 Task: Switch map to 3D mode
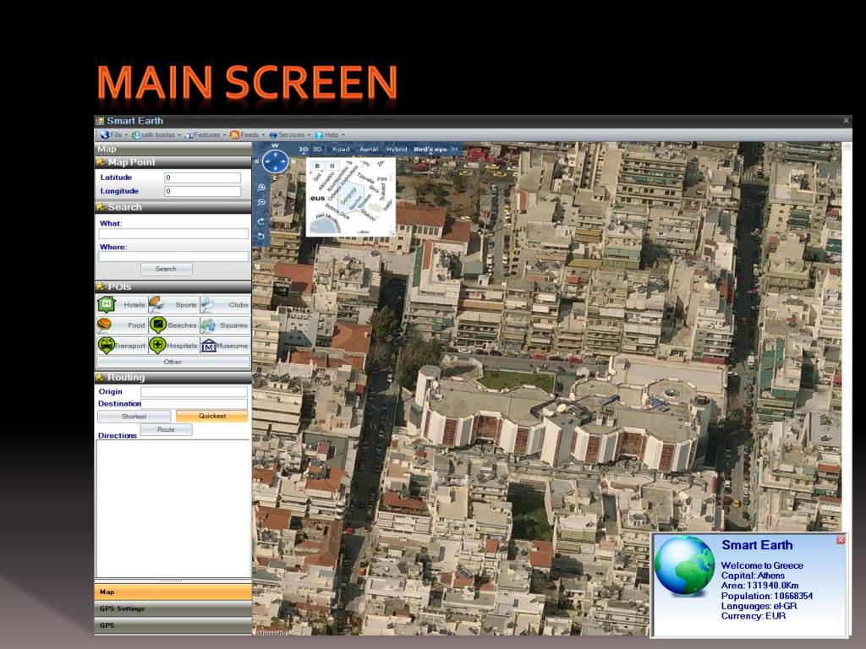(x=317, y=150)
